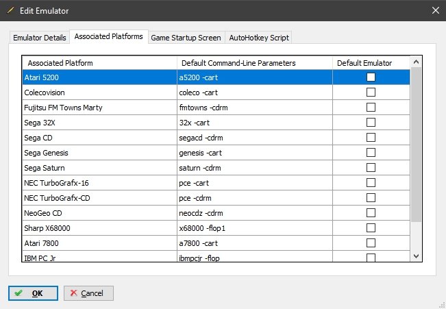Image resolution: width=446 pixels, height=309 pixels.
Task: Select the Sega Saturn platform cell
Action: [99, 168]
